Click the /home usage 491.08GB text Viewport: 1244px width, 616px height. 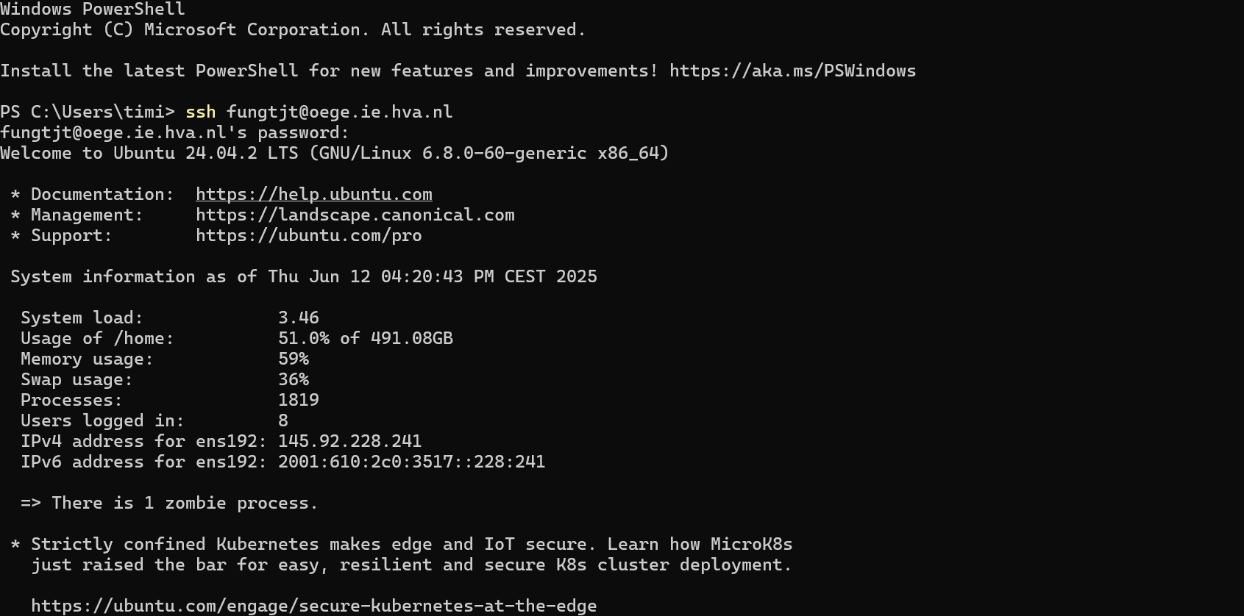pyautogui.click(x=411, y=339)
